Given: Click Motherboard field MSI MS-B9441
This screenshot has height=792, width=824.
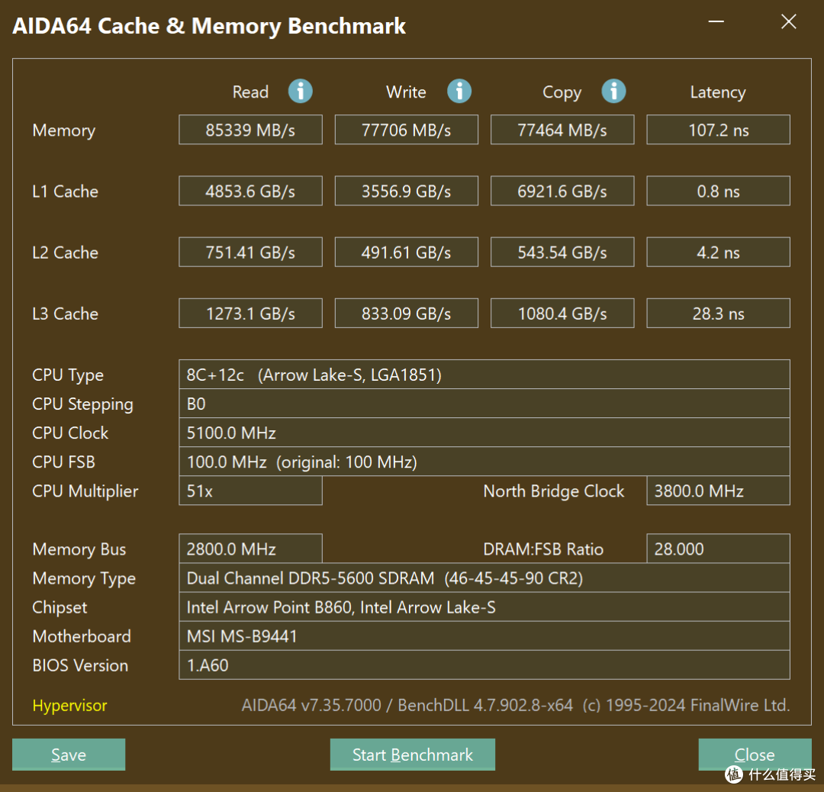Looking at the screenshot, I should [484, 636].
